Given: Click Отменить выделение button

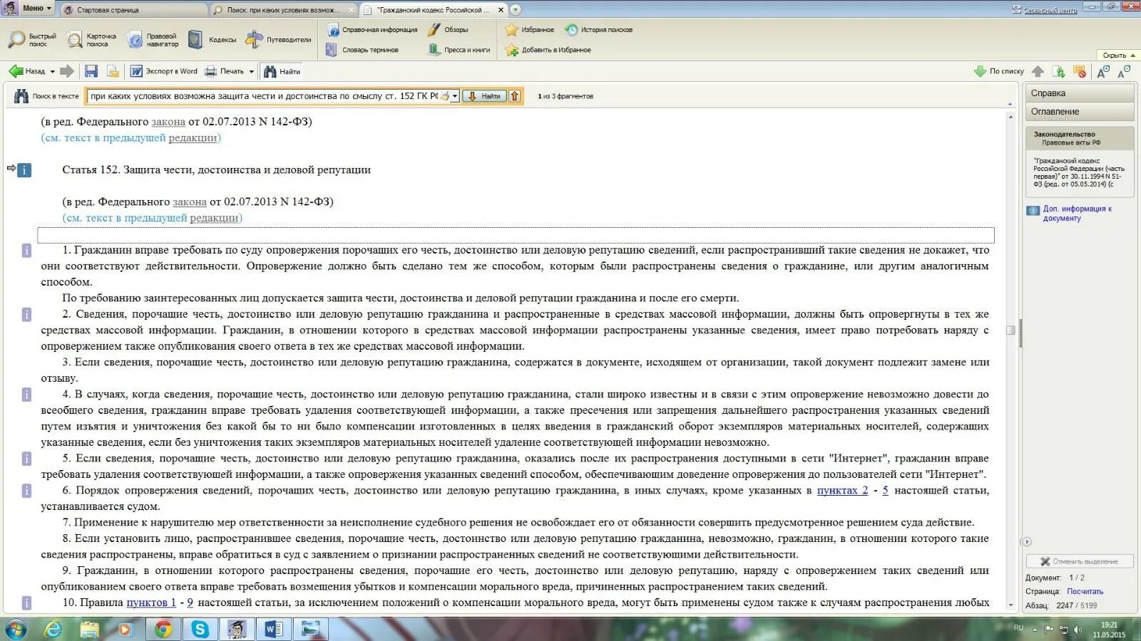Looking at the screenshot, I should [1079, 561].
